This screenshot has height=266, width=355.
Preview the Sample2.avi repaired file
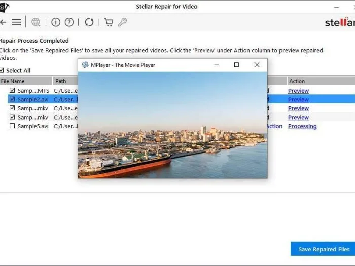click(x=298, y=99)
